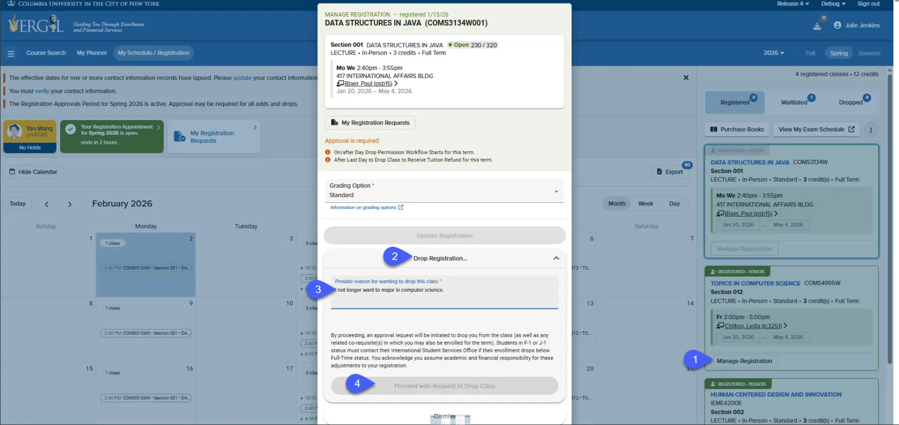Click Update Registration button
Viewport: 899px width, 425px height.
tap(444, 236)
